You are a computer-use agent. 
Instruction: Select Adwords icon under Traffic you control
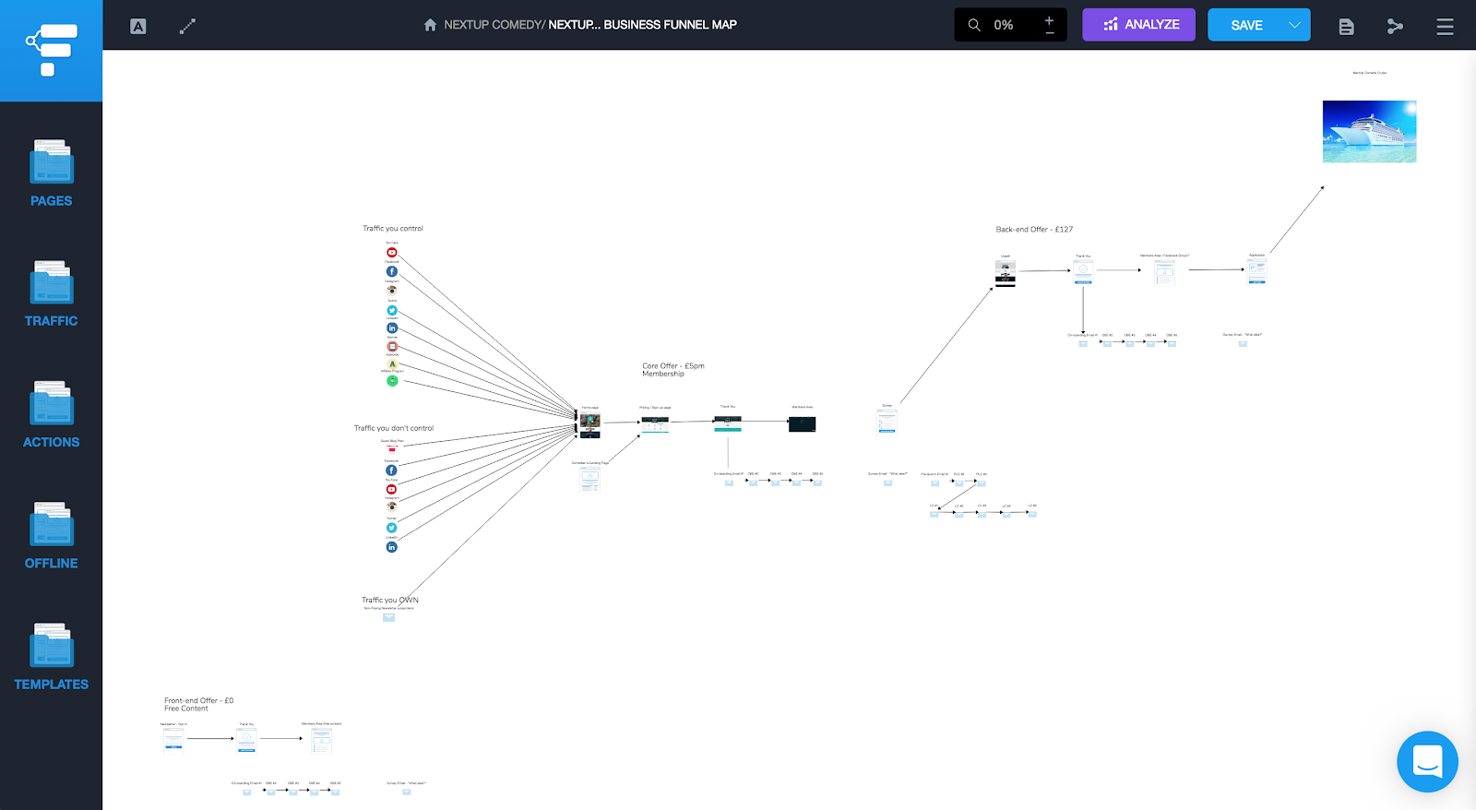[392, 363]
